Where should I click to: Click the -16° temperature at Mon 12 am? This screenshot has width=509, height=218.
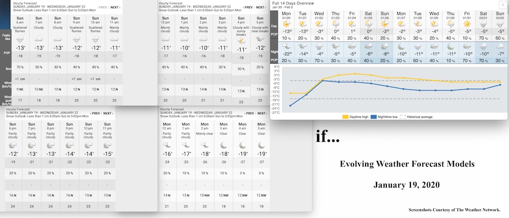pyautogui.click(x=167, y=154)
